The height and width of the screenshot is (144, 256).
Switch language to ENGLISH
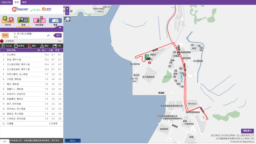pyautogui.click(x=7, y=2)
